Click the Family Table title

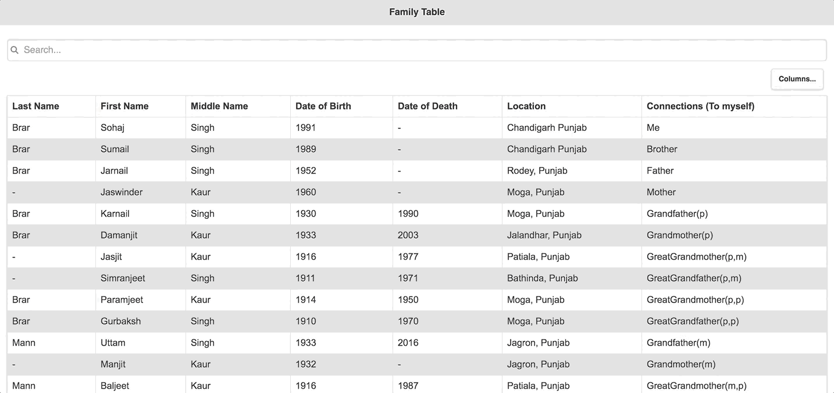tap(417, 12)
